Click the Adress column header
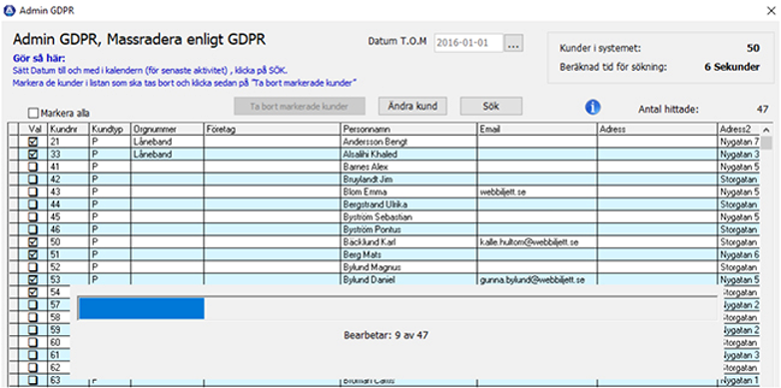 [657, 129]
